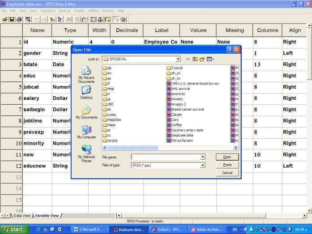Screen dimensions: 312x234
Task: Select the Anxiety 2 data file
Action: pos(176,104)
